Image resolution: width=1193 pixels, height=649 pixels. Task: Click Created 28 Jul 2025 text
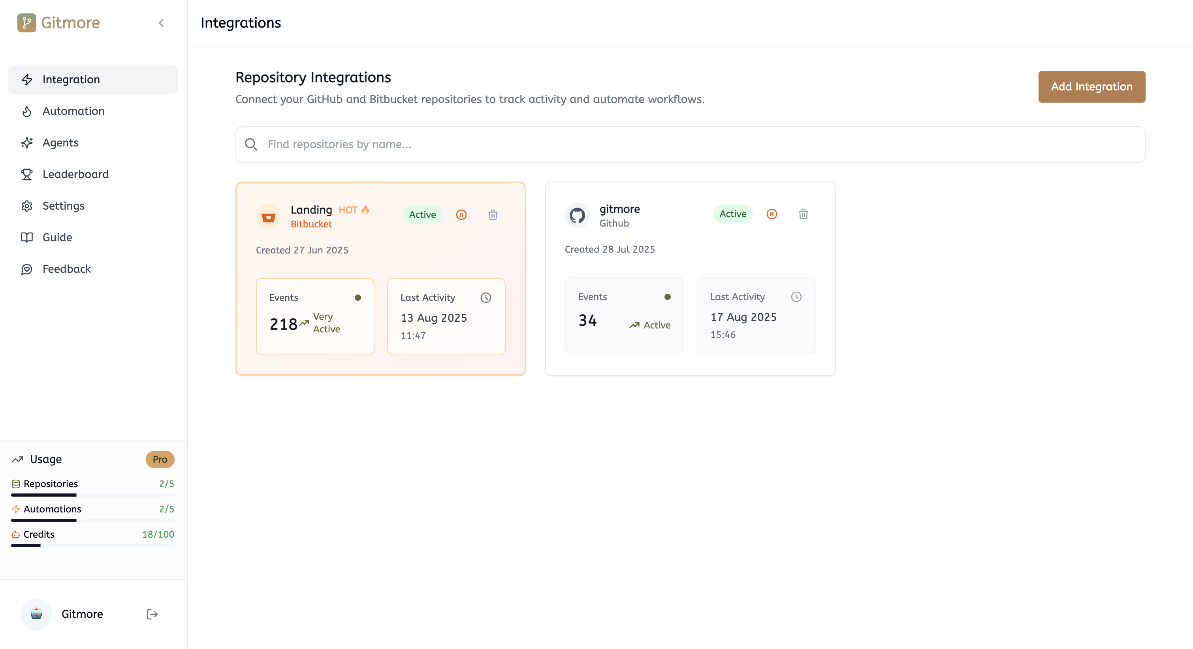point(610,249)
